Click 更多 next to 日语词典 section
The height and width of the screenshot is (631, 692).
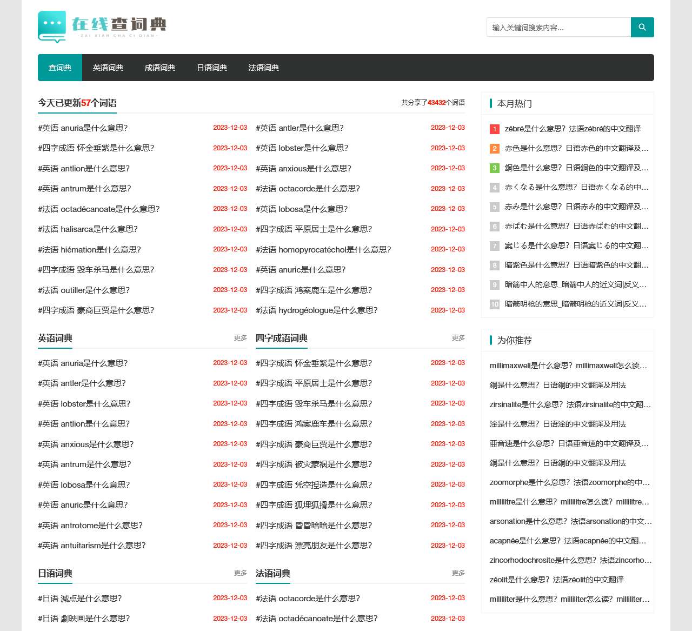tap(239, 573)
